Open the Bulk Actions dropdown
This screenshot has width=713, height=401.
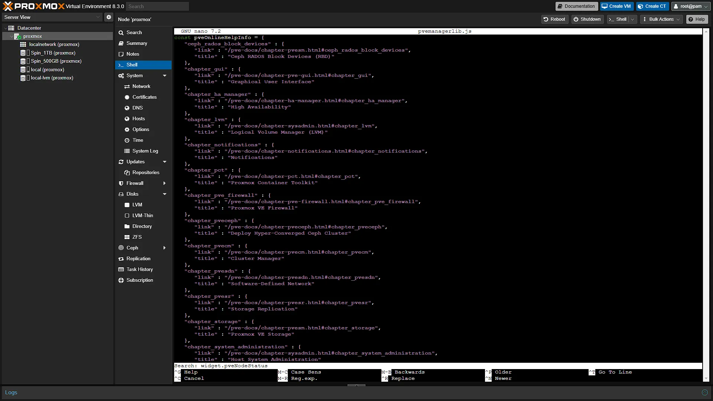[x=661, y=19]
